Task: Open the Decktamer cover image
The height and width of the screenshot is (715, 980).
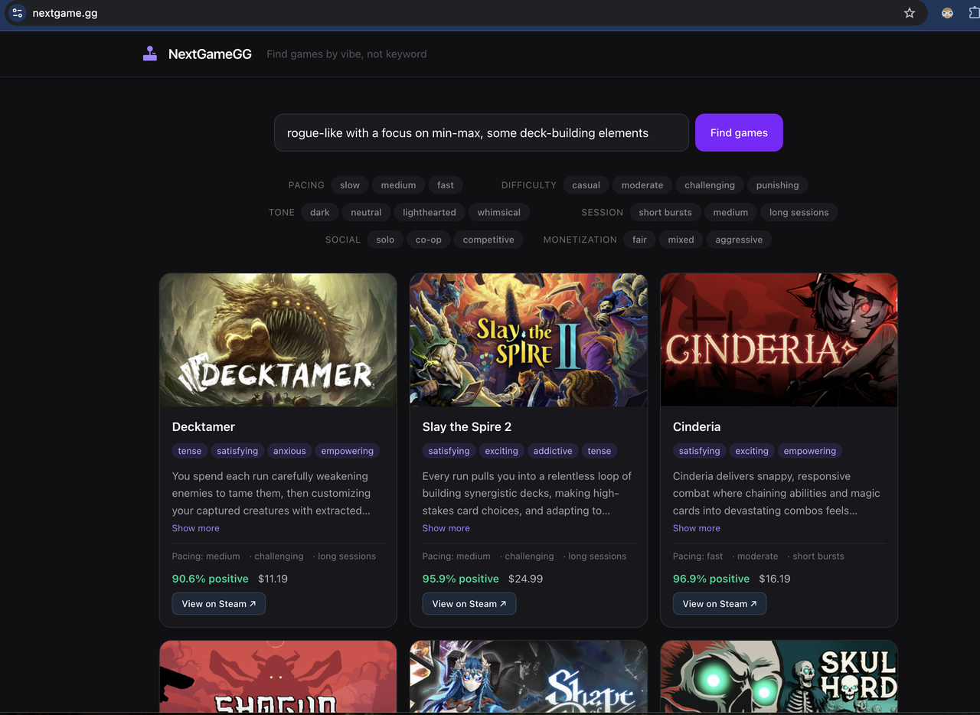Action: [278, 340]
